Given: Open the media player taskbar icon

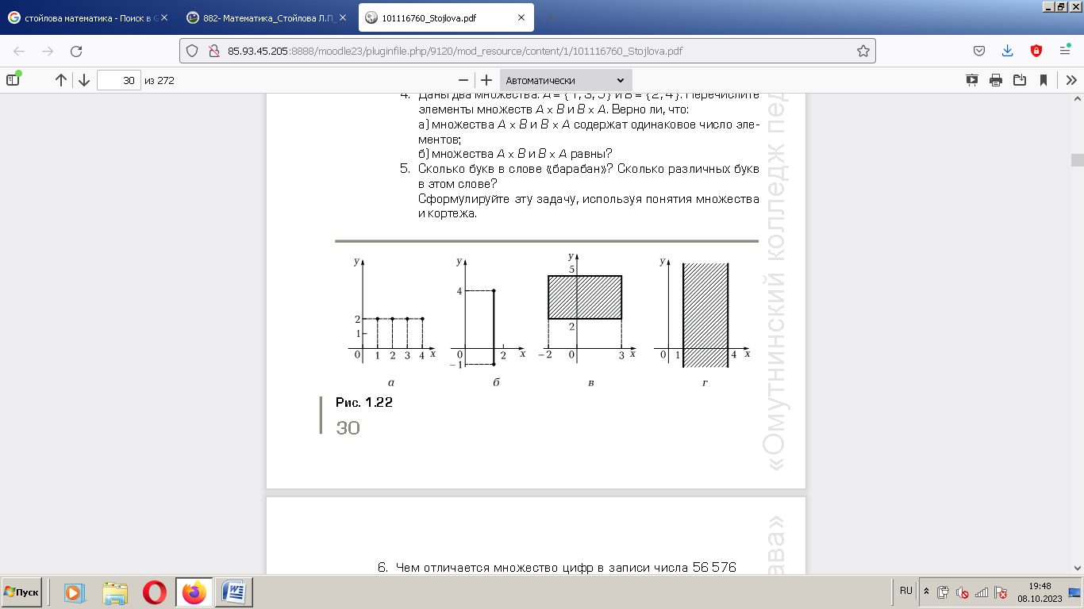Looking at the screenshot, I should 74,592.
